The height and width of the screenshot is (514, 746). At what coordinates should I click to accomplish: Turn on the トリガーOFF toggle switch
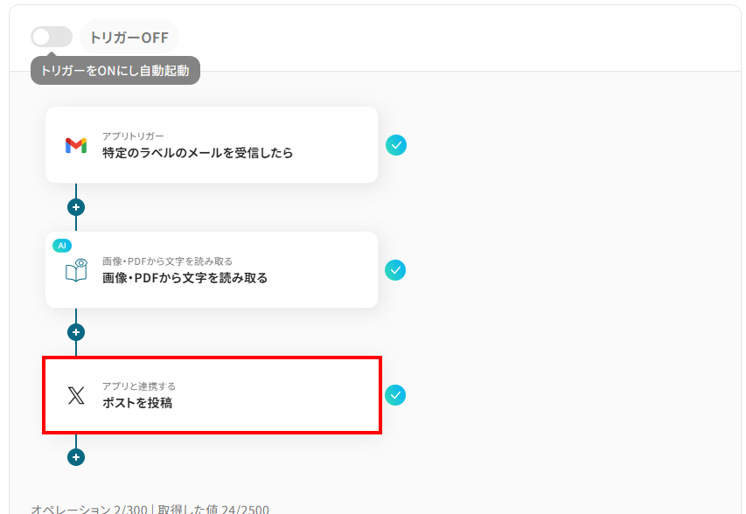(52, 37)
